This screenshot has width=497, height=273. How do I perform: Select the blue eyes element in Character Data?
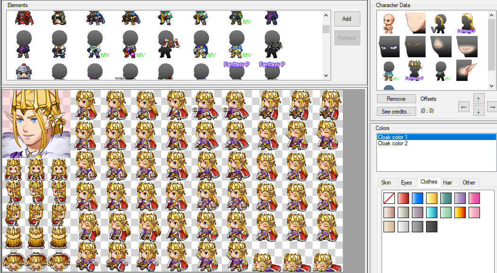coord(389,47)
